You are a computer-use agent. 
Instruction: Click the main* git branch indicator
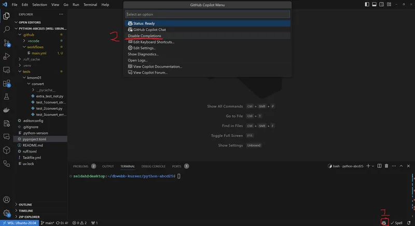coord(48,223)
